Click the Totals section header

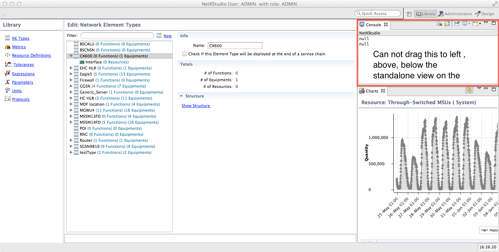point(265,64)
